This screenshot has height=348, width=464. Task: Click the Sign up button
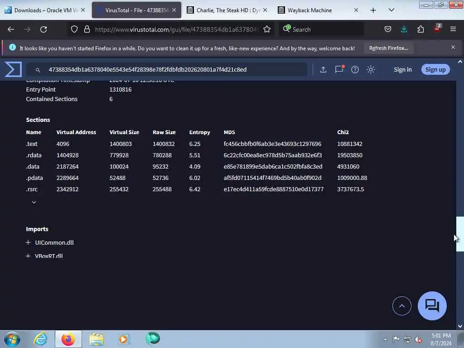[435, 69]
